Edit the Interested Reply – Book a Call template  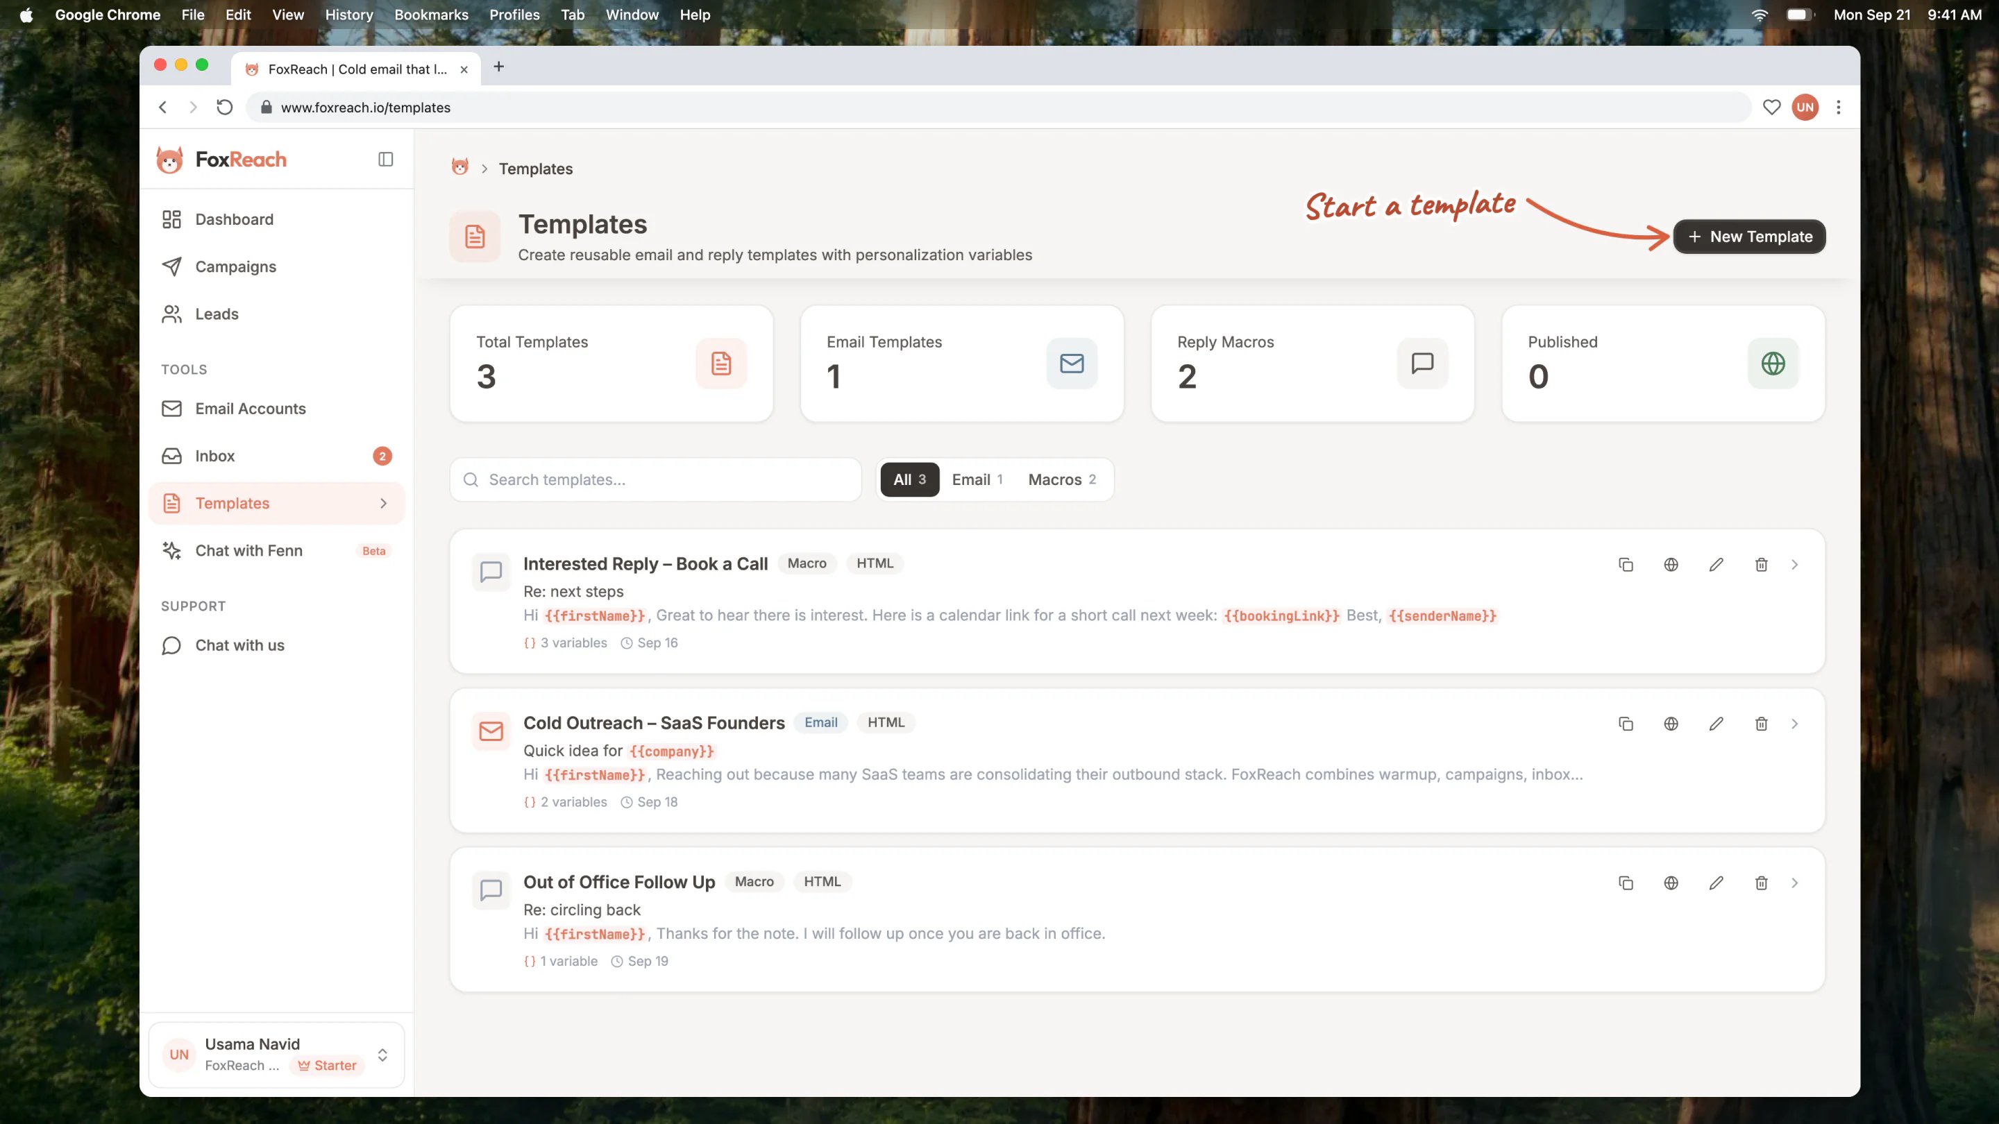pyautogui.click(x=1716, y=565)
